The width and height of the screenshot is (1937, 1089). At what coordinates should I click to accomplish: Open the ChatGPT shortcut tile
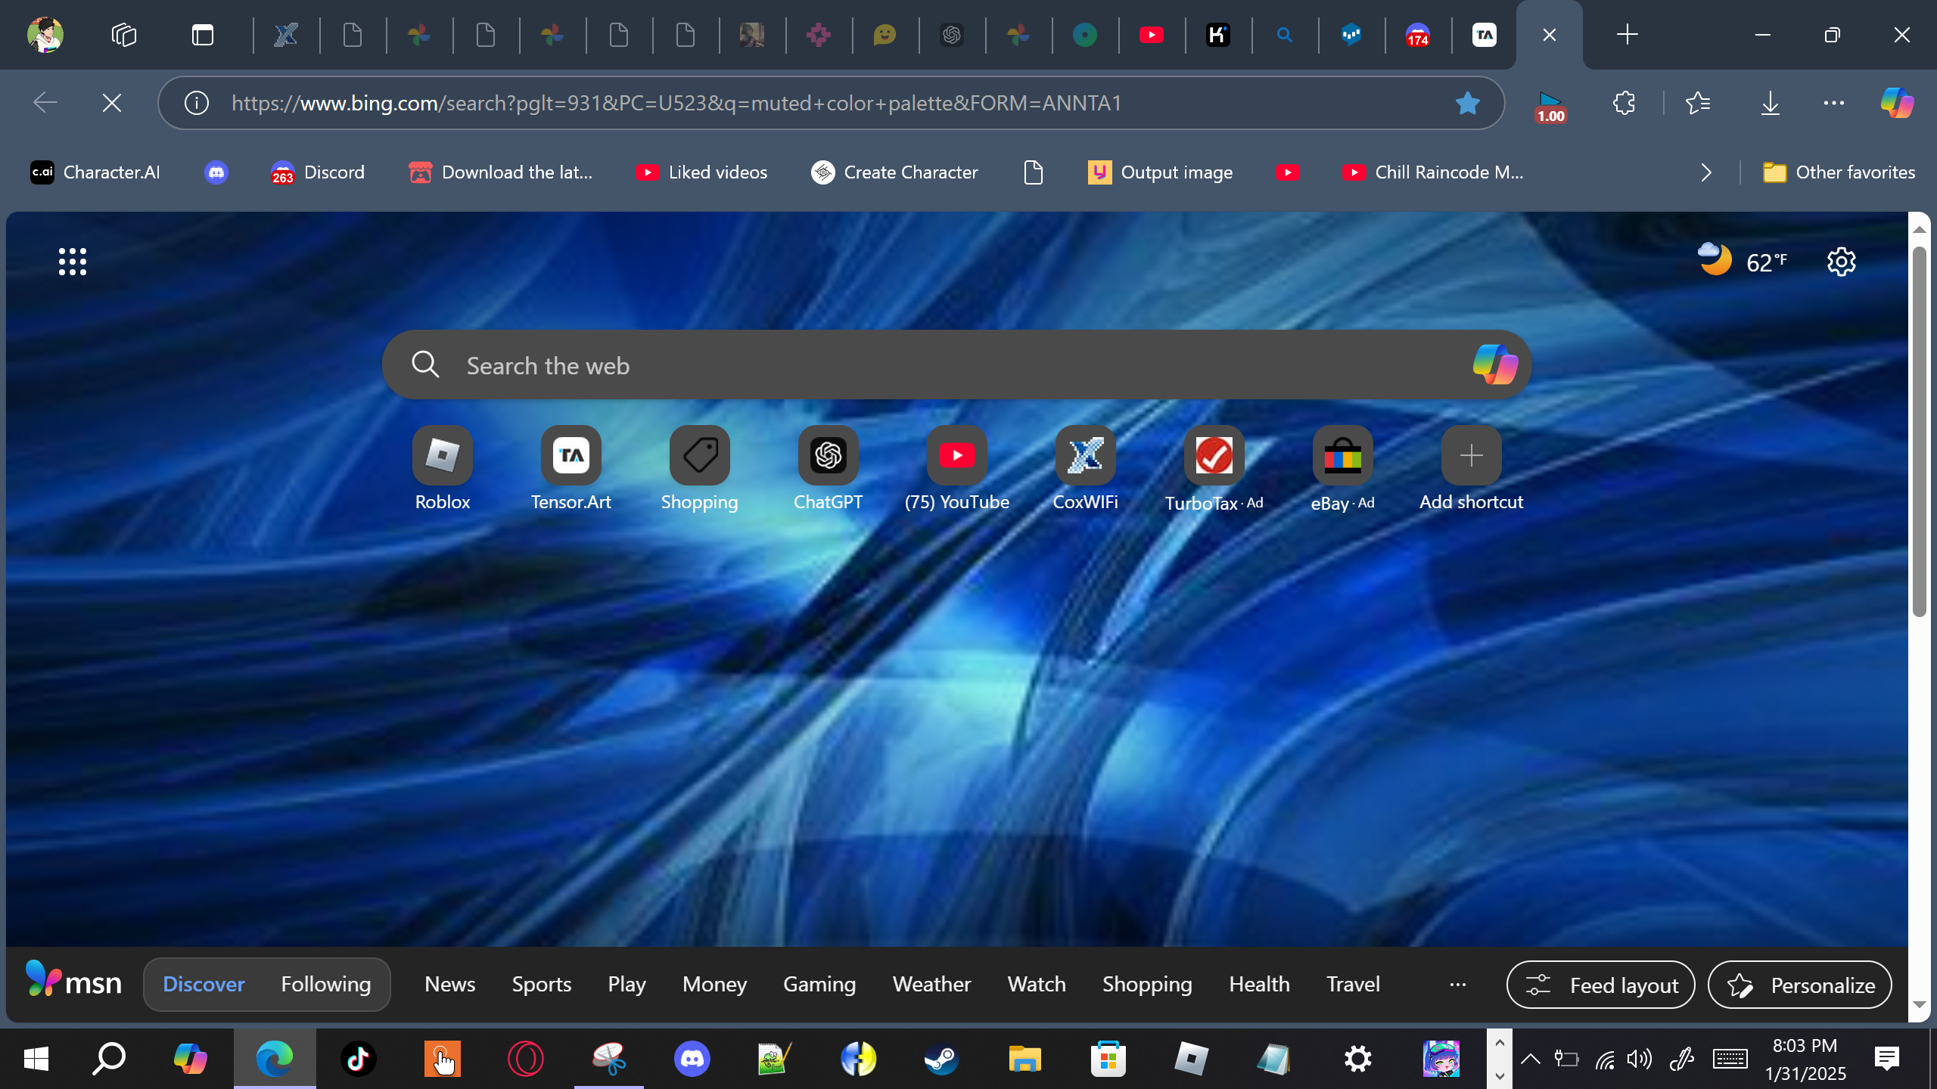pos(828,456)
